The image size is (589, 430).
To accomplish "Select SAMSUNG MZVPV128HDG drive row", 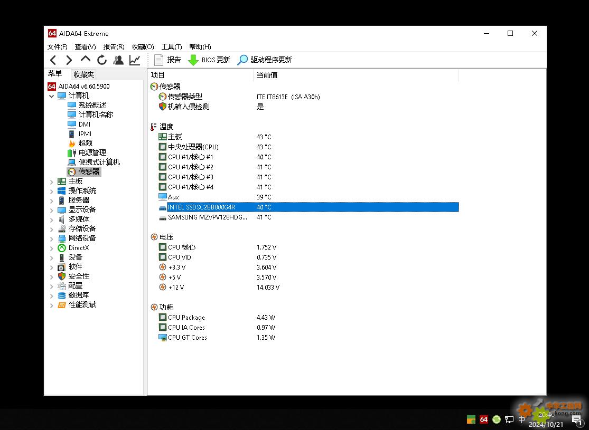I will pyautogui.click(x=308, y=217).
